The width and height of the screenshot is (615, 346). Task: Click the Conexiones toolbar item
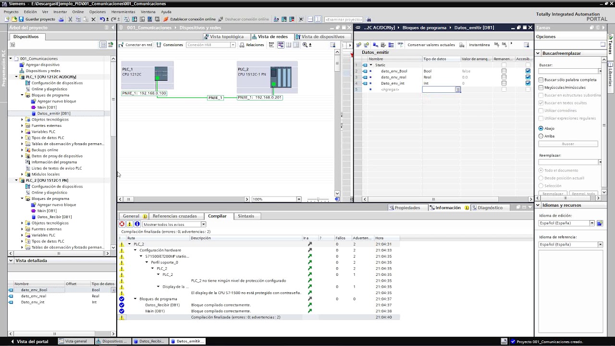[x=170, y=45]
